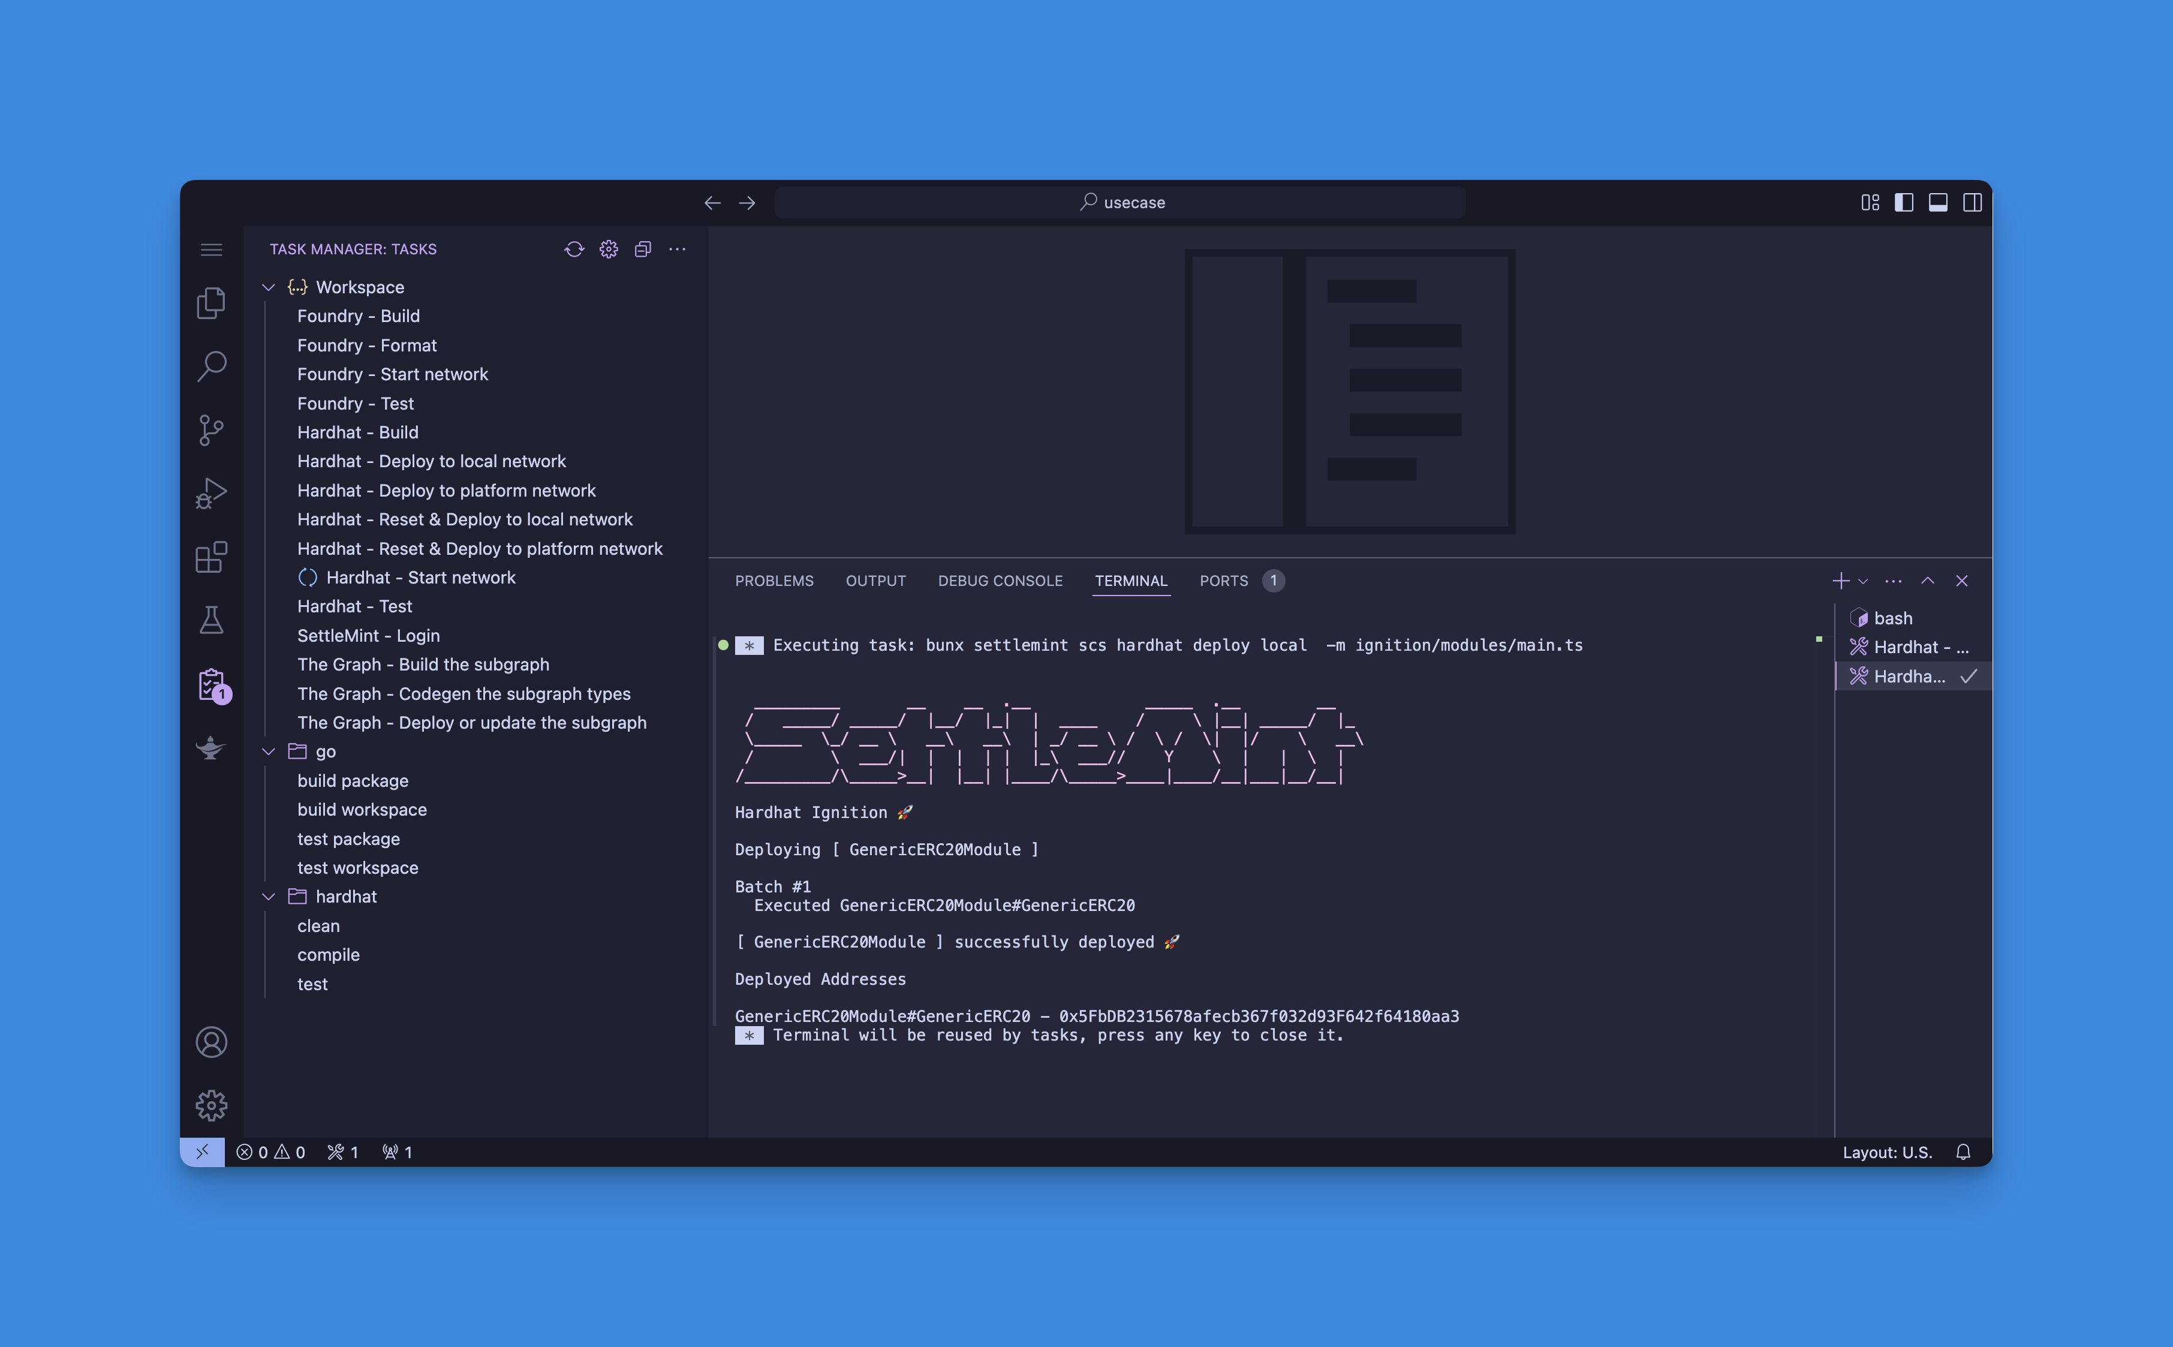Run the hardhat compile task

[x=328, y=955]
